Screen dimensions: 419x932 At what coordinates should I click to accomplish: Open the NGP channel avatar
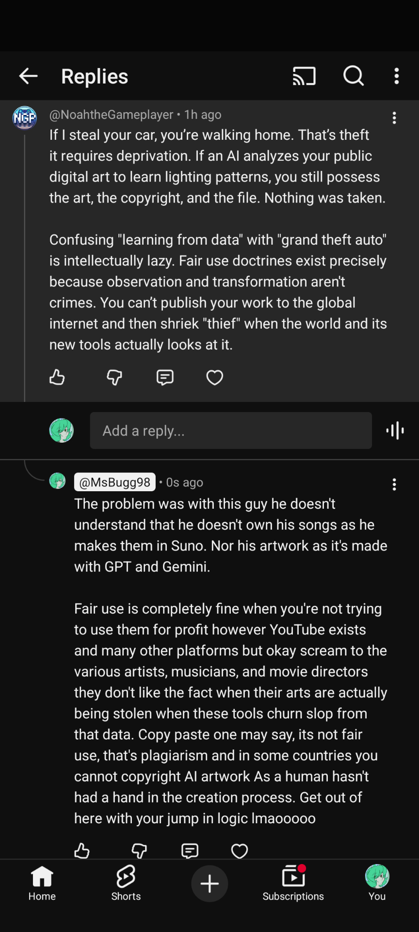[24, 118]
